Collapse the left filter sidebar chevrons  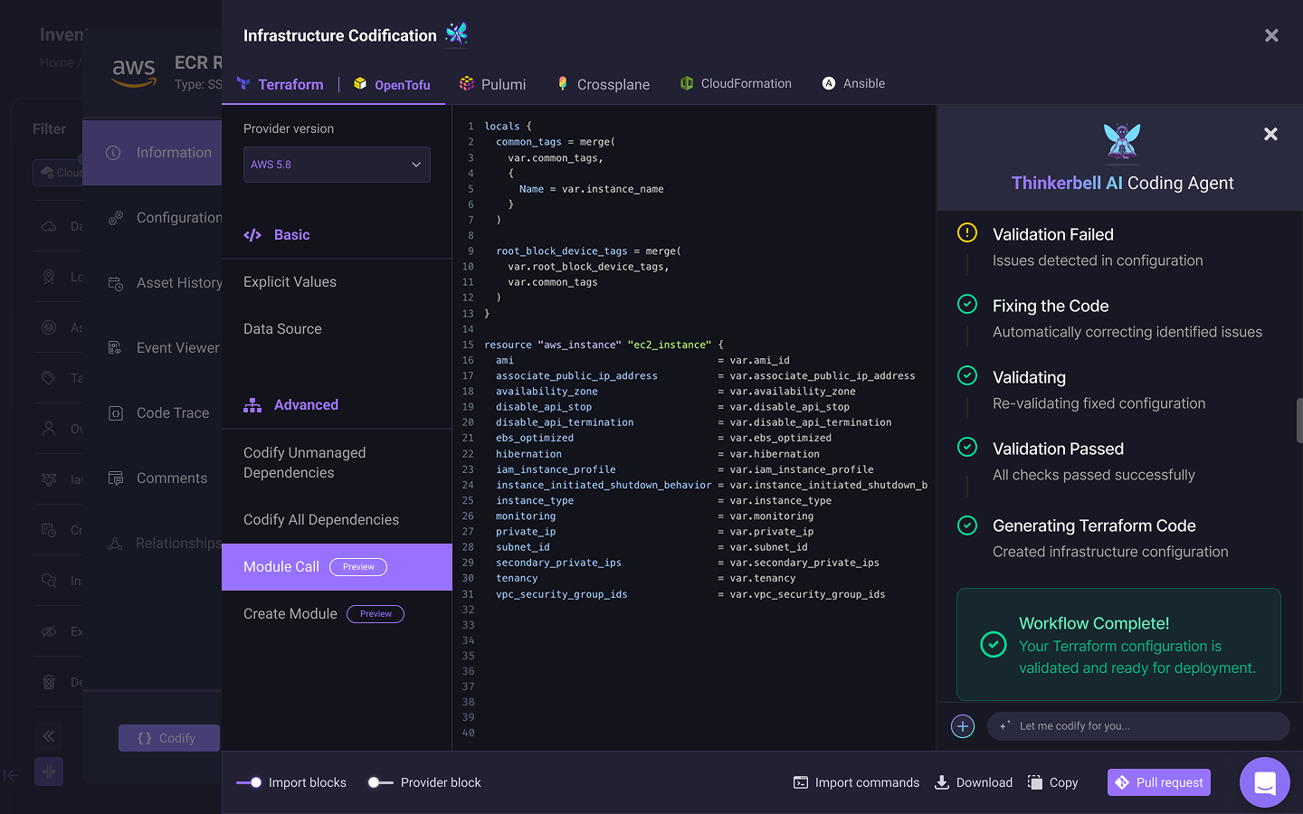[x=49, y=736]
